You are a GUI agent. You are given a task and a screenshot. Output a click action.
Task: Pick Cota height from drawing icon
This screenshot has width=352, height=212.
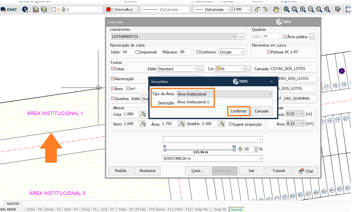pyautogui.click(x=143, y=114)
